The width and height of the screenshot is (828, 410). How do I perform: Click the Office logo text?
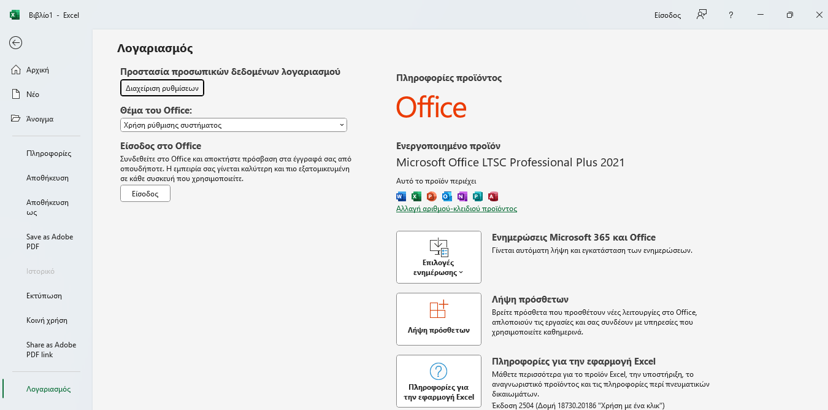431,107
